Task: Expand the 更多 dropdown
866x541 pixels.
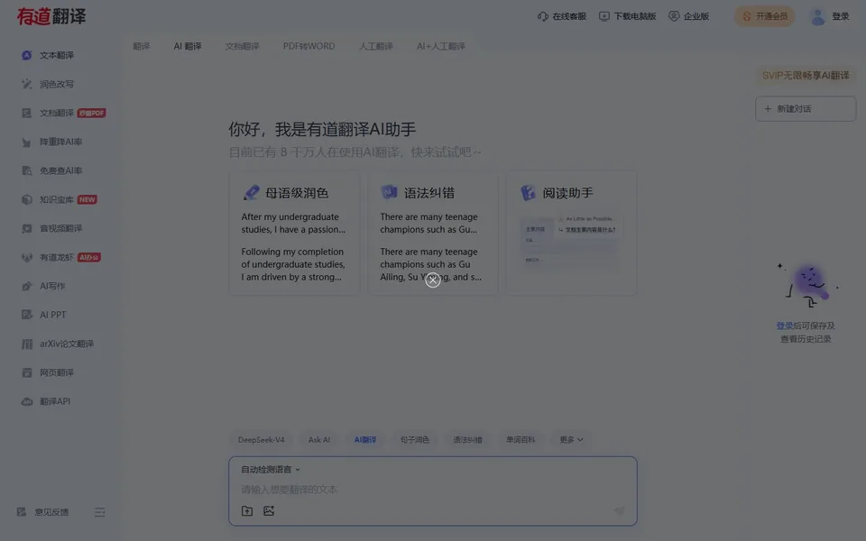Action: click(571, 439)
